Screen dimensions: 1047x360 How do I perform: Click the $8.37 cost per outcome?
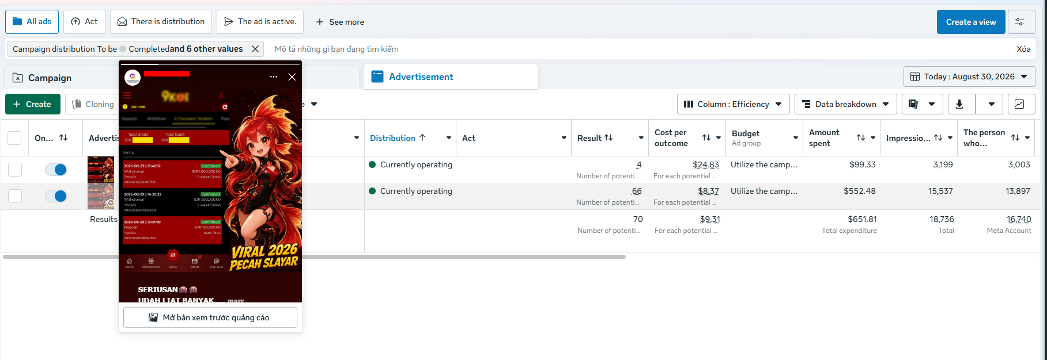[x=708, y=191]
